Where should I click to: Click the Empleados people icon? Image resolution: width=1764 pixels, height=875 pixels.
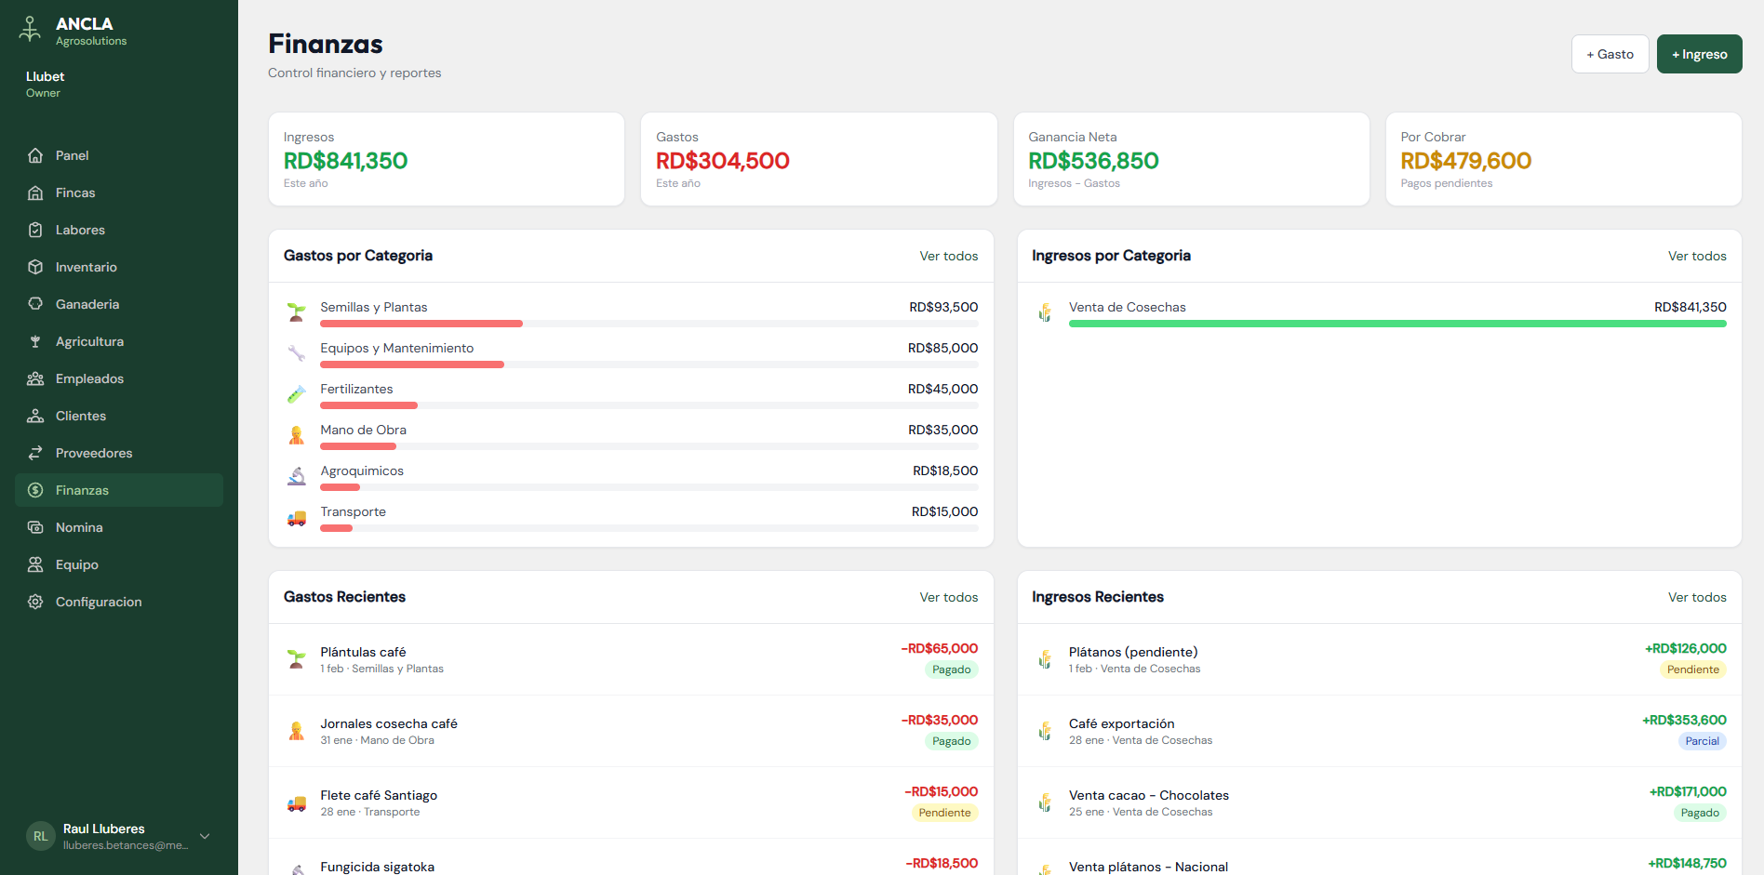pyautogui.click(x=35, y=378)
